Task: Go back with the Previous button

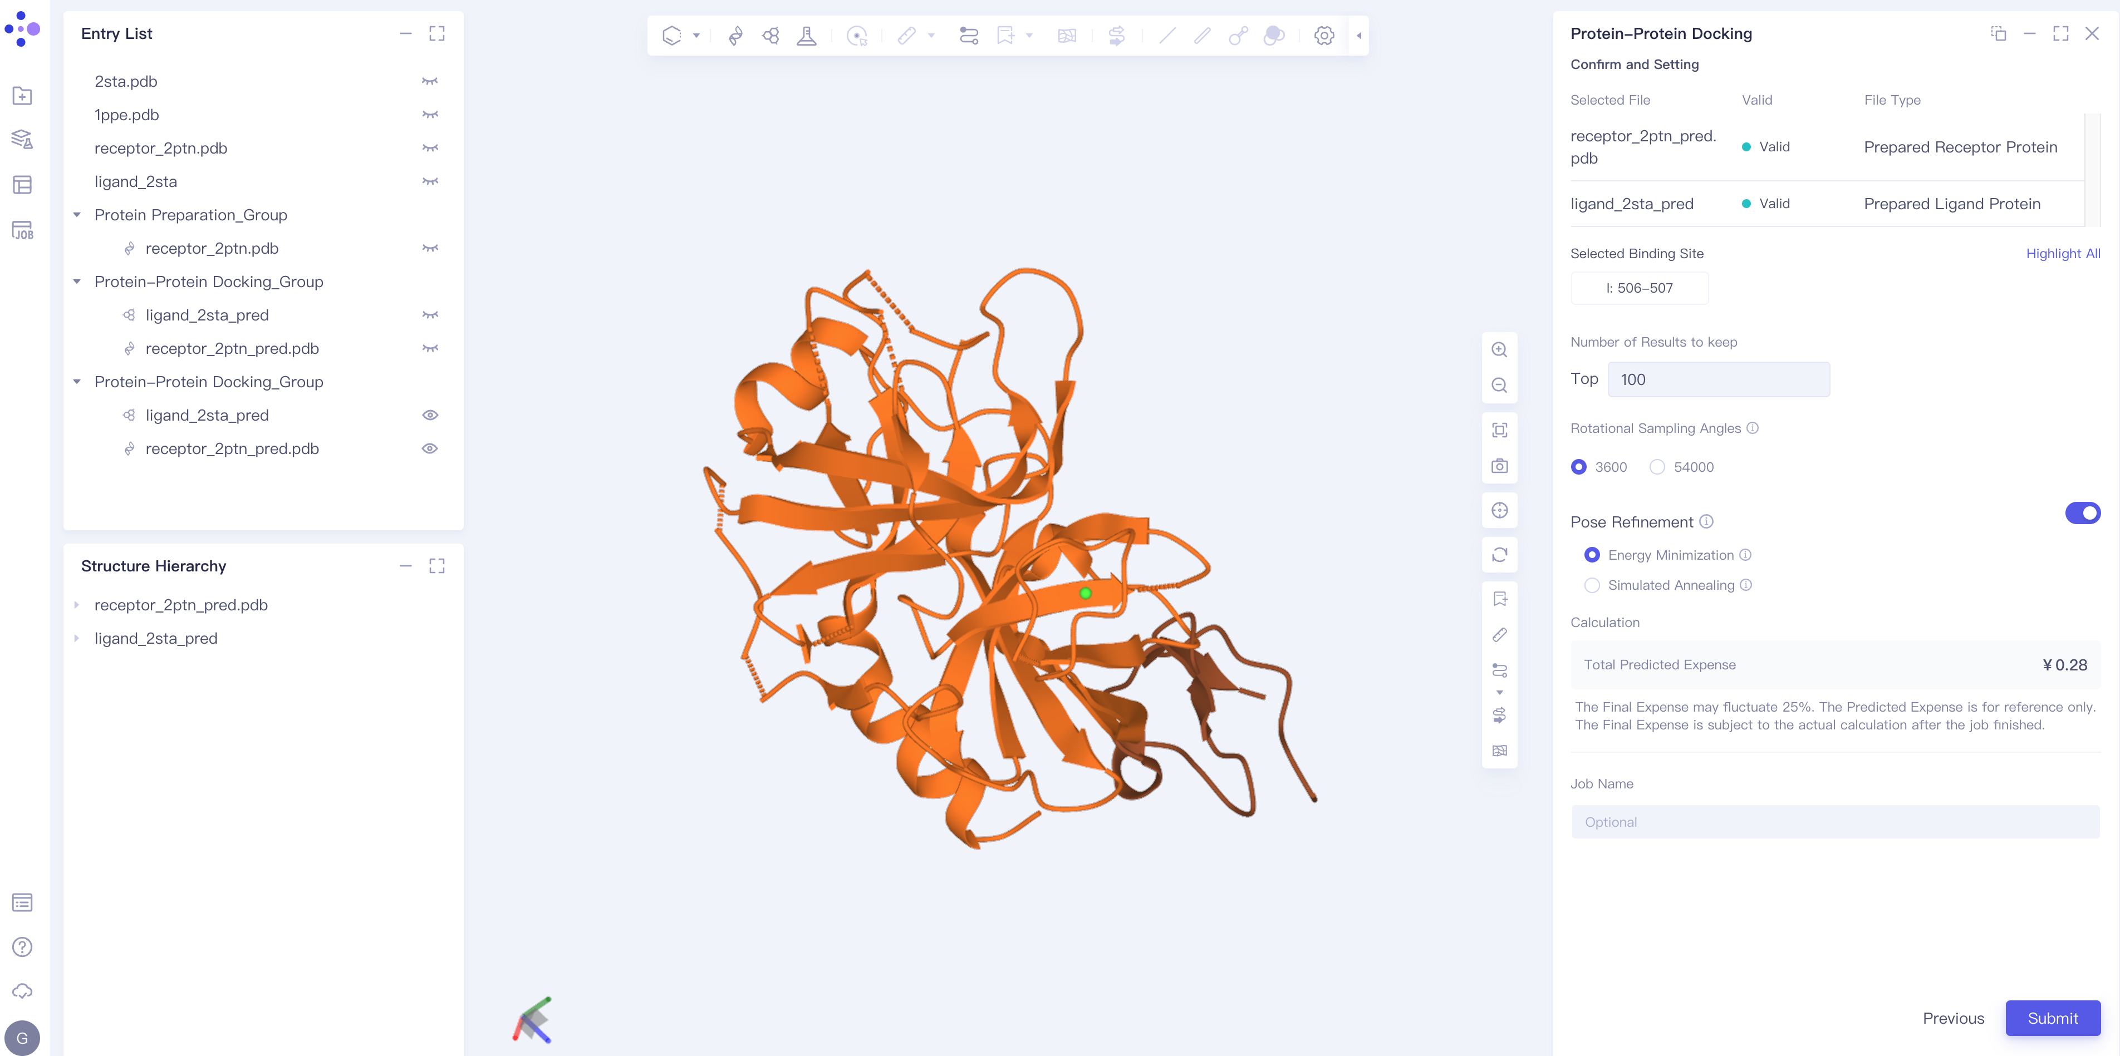Action: (1953, 1018)
